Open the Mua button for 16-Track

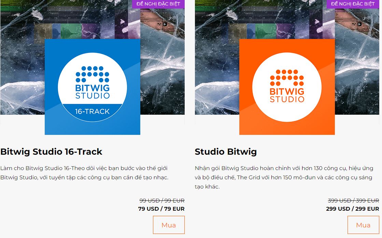169,225
